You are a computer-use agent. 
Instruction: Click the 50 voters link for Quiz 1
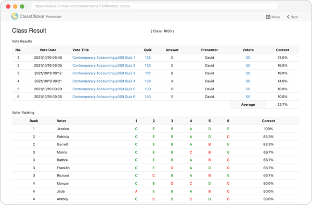tap(248, 58)
